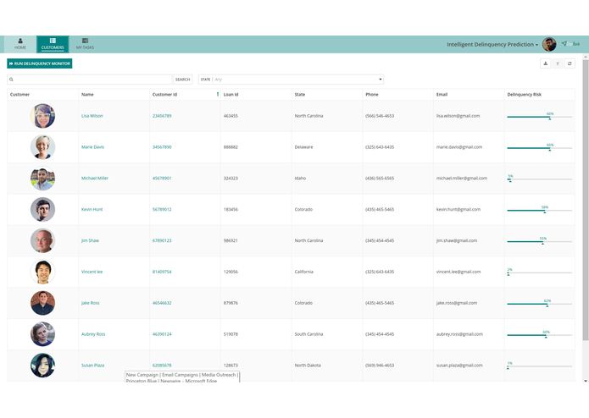The image size is (589, 418).
Task: Click the state cell California
Action: tap(304, 272)
